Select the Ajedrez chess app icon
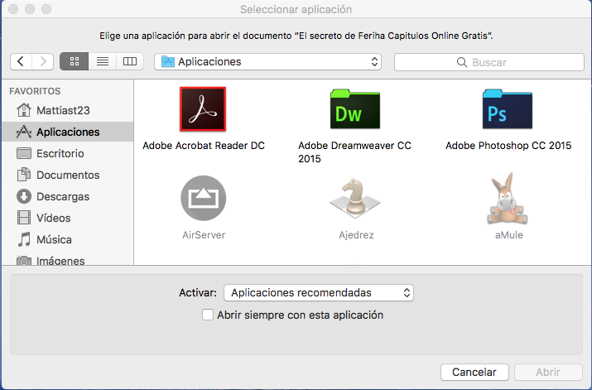This screenshot has width=592, height=390. [x=355, y=198]
